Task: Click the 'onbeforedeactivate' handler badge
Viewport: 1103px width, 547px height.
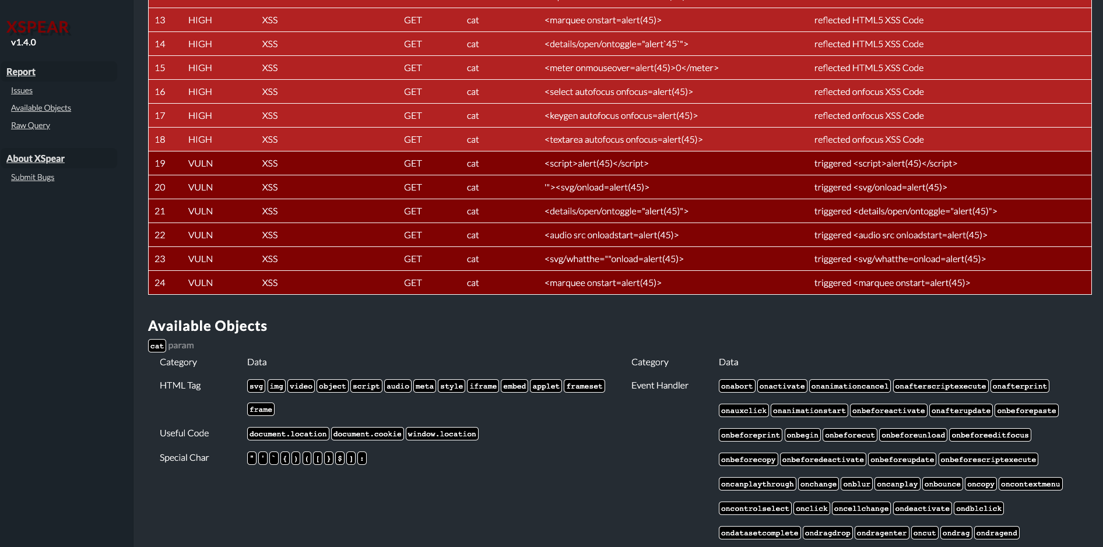Action: pyautogui.click(x=823, y=460)
